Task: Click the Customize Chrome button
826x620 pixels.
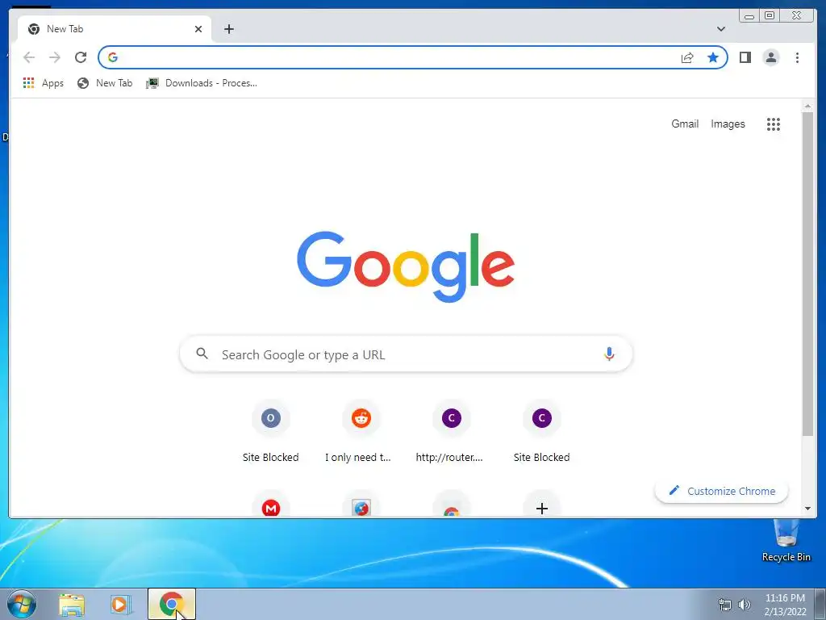Action: [721, 491]
